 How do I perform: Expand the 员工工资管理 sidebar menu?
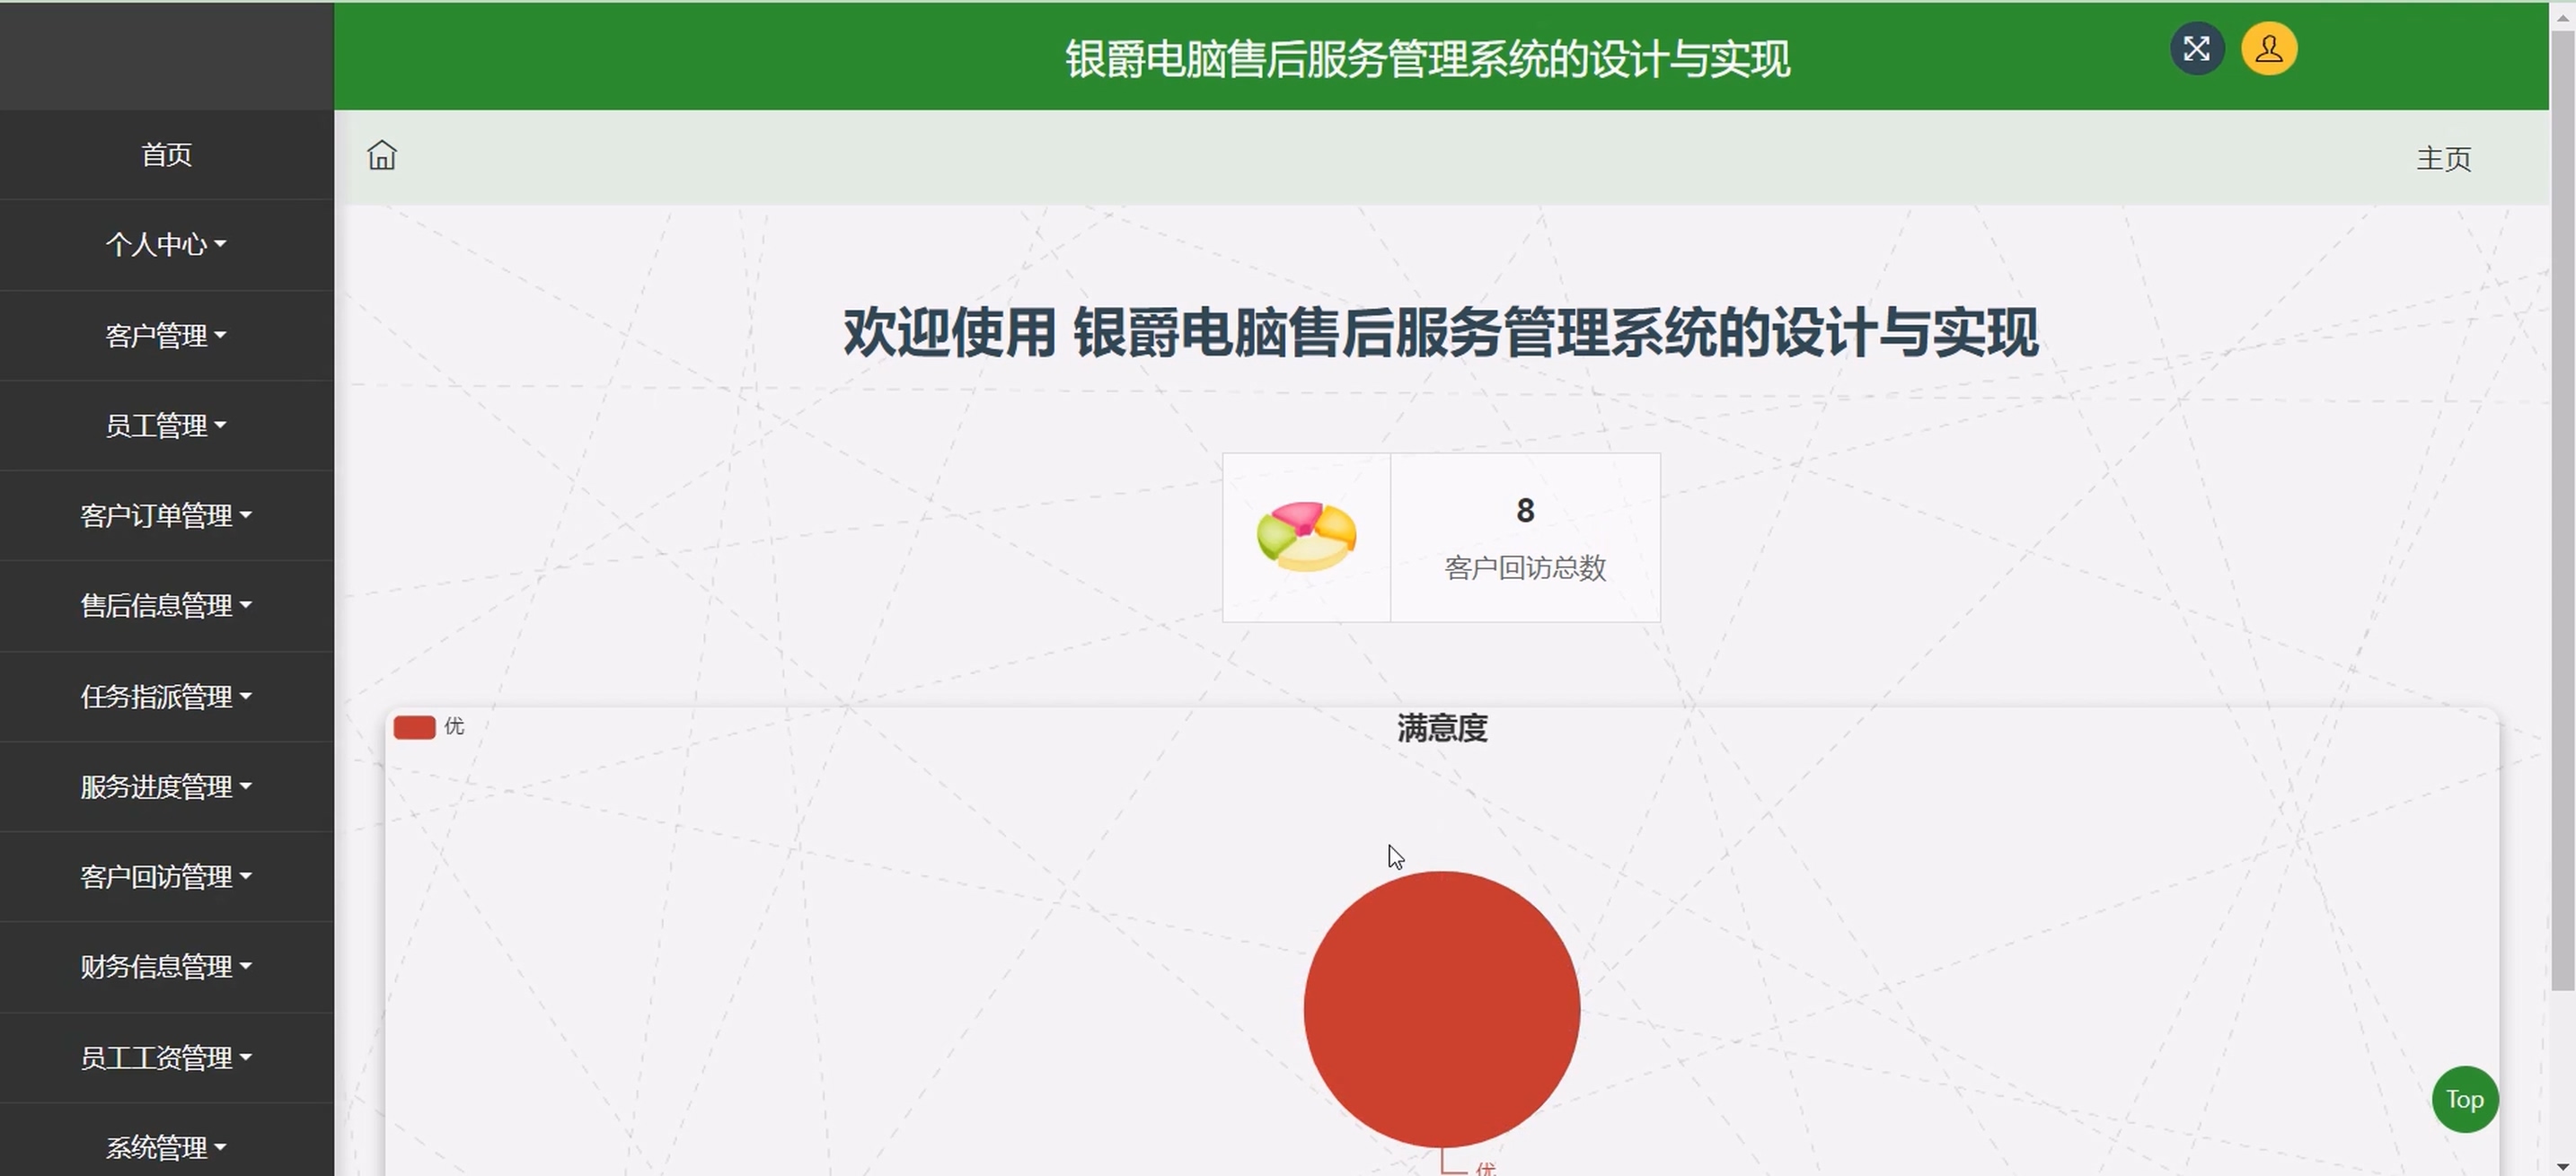tap(167, 1058)
